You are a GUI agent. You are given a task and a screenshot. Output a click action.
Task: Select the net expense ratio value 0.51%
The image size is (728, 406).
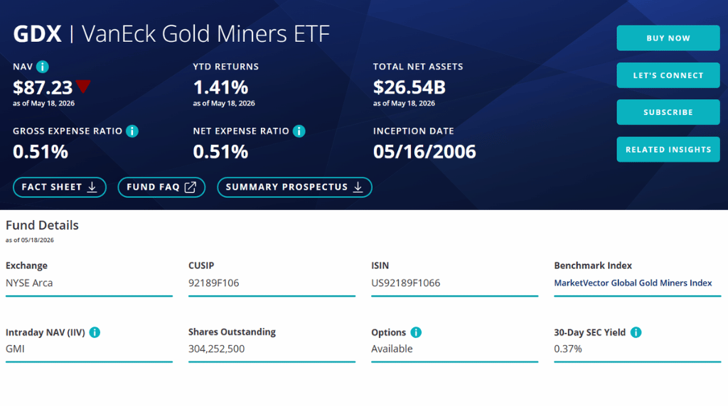pos(220,152)
